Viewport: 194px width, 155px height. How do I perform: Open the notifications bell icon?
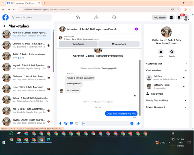179,17
